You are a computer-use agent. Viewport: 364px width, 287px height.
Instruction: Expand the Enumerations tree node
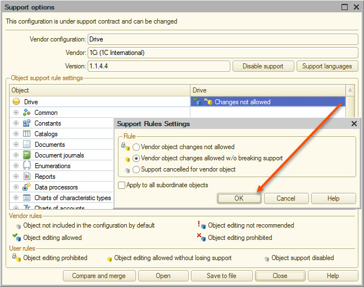click(16, 165)
